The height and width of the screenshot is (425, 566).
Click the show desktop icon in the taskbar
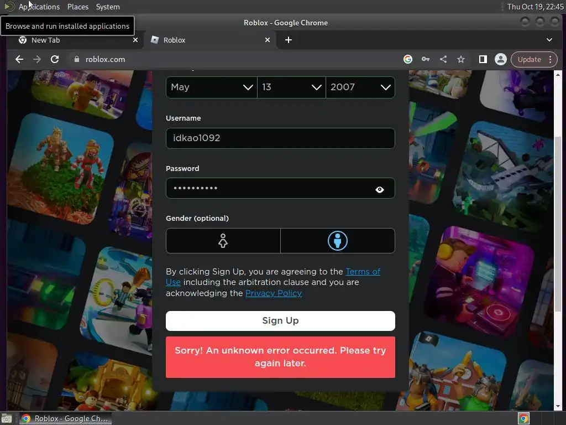coord(7,418)
